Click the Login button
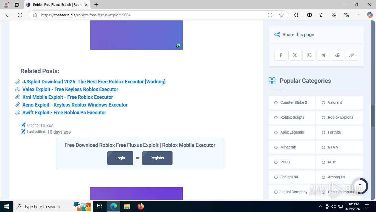The height and width of the screenshot is (212, 376). (x=120, y=158)
